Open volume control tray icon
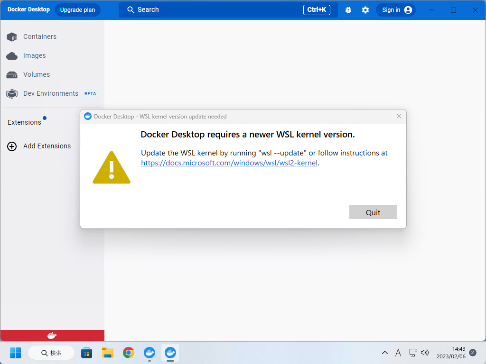 click(425, 353)
